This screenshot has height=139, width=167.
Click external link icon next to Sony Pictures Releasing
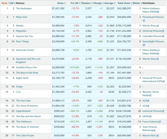154,130
